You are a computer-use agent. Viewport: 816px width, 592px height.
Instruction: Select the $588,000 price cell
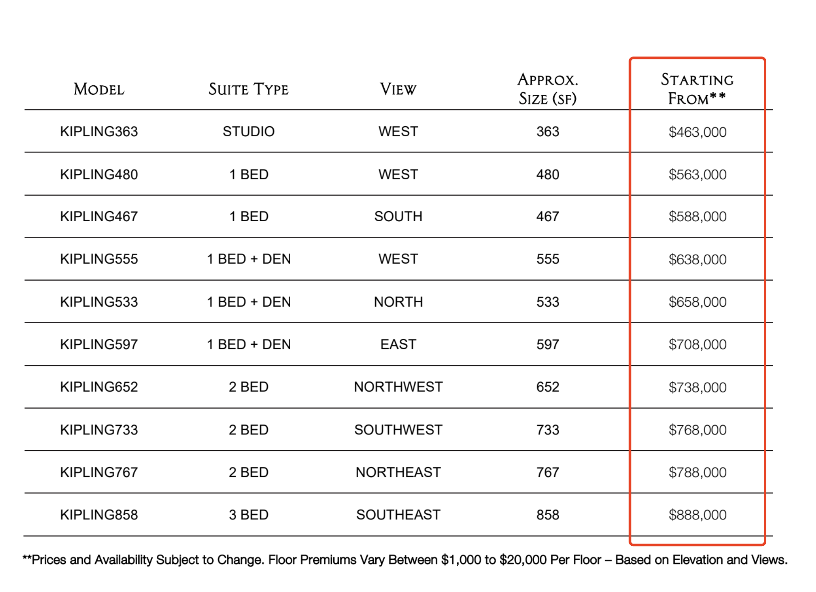[697, 217]
